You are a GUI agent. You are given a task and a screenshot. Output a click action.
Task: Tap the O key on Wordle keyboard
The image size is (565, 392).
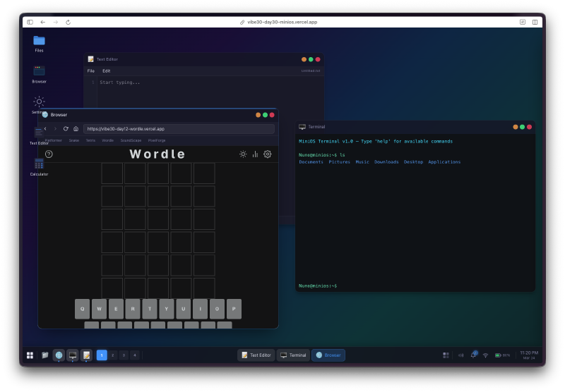point(217,309)
